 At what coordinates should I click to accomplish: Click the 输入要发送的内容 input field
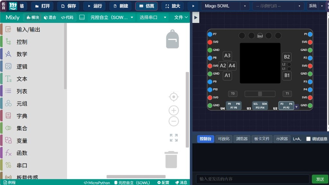tap(253, 179)
